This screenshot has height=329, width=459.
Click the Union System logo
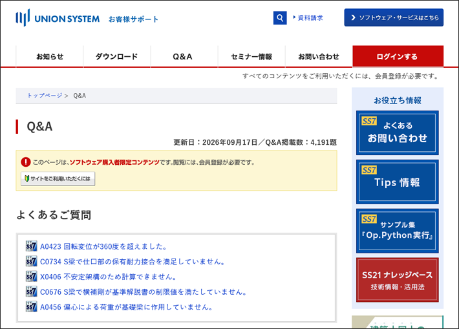pos(58,18)
